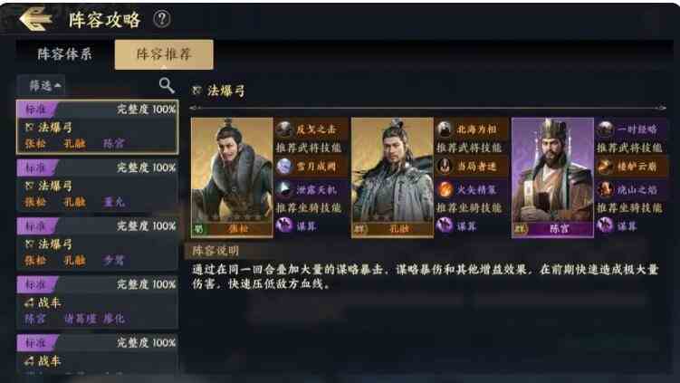
Task: Open the 张松 general portrait
Action: (232, 177)
